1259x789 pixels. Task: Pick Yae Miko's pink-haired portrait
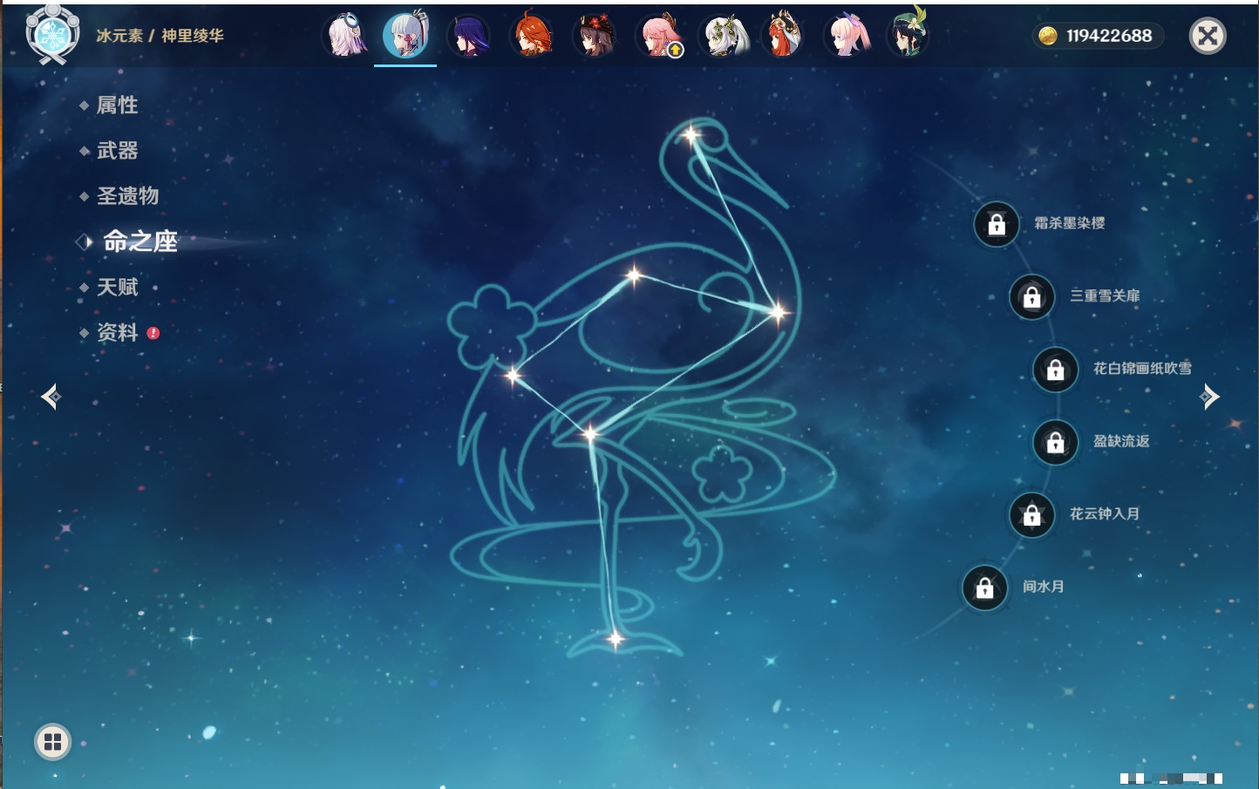pos(658,36)
